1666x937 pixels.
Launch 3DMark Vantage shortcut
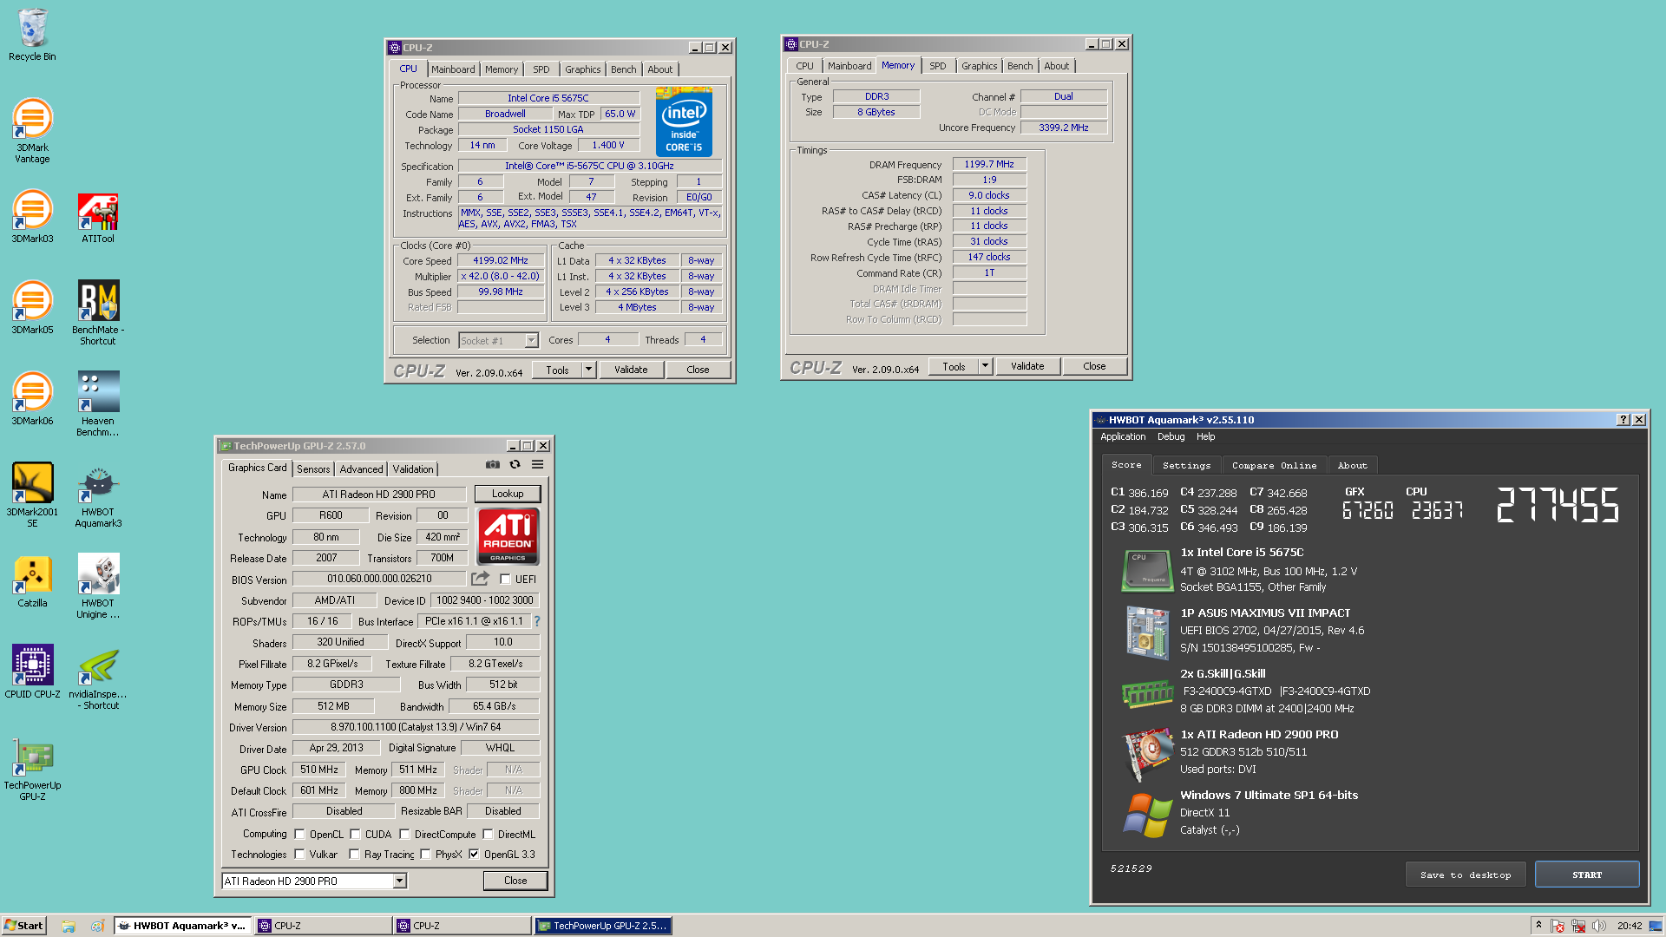click(x=32, y=130)
